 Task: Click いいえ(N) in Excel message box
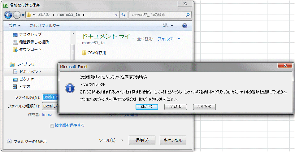pos(176,107)
